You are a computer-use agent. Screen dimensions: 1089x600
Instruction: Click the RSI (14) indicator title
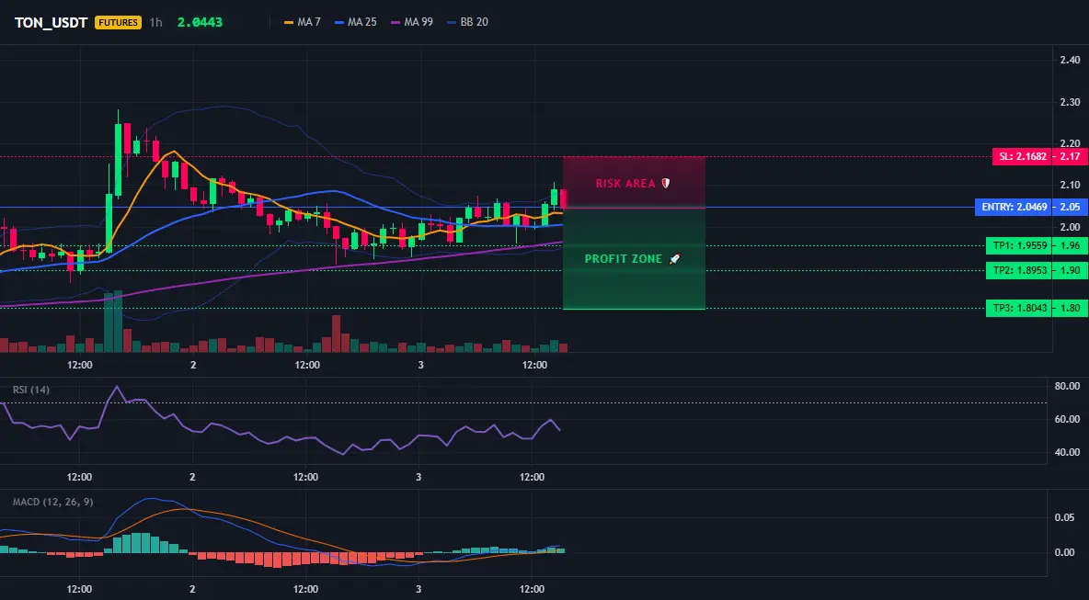click(31, 390)
